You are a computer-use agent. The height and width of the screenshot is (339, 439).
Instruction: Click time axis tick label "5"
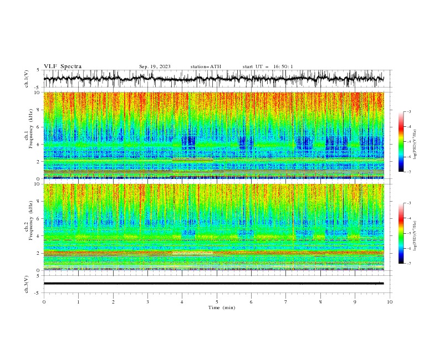217,302
